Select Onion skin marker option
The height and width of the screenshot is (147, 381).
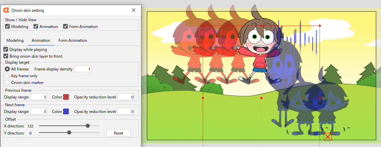click(7, 83)
